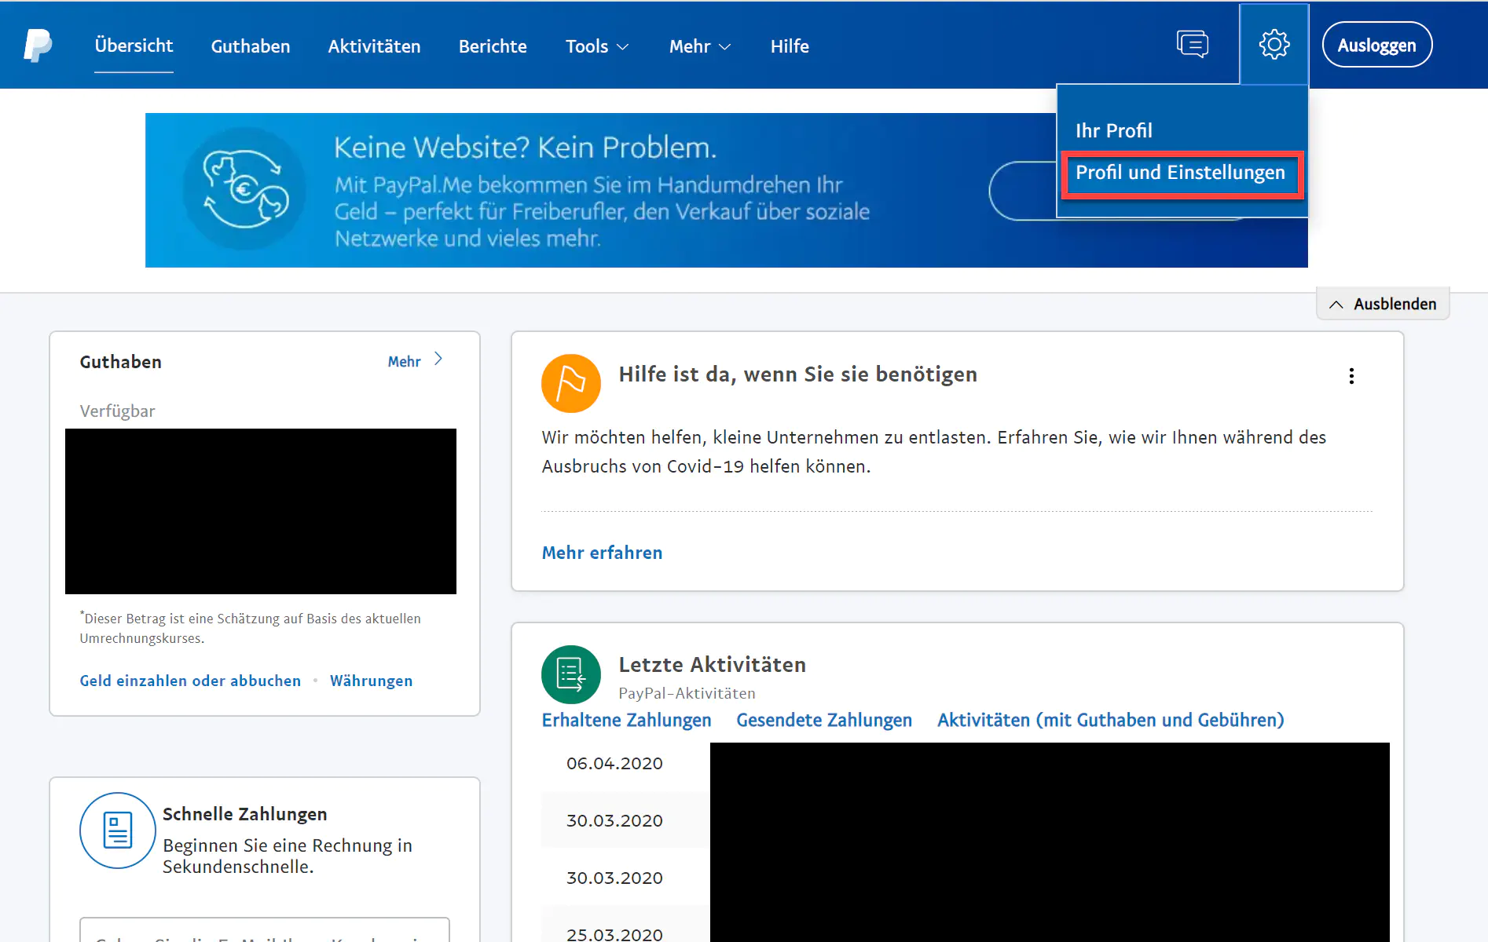
Task: Open the Gesendete Zahlungen link
Action: [824, 720]
